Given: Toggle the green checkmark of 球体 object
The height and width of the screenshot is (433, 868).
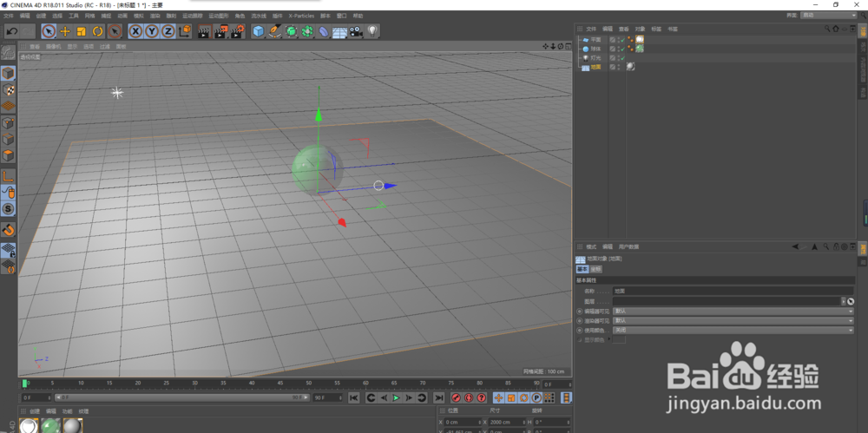Looking at the screenshot, I should click(622, 49).
